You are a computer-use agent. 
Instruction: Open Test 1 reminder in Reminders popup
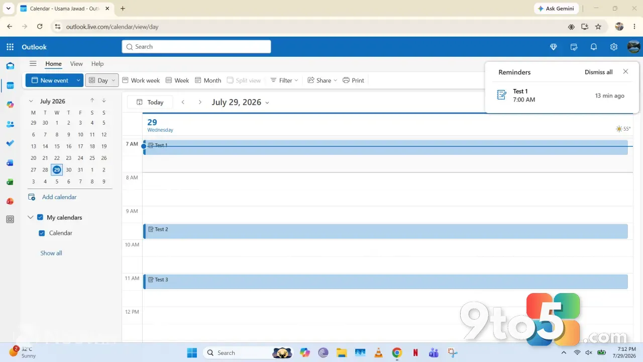[x=562, y=96]
